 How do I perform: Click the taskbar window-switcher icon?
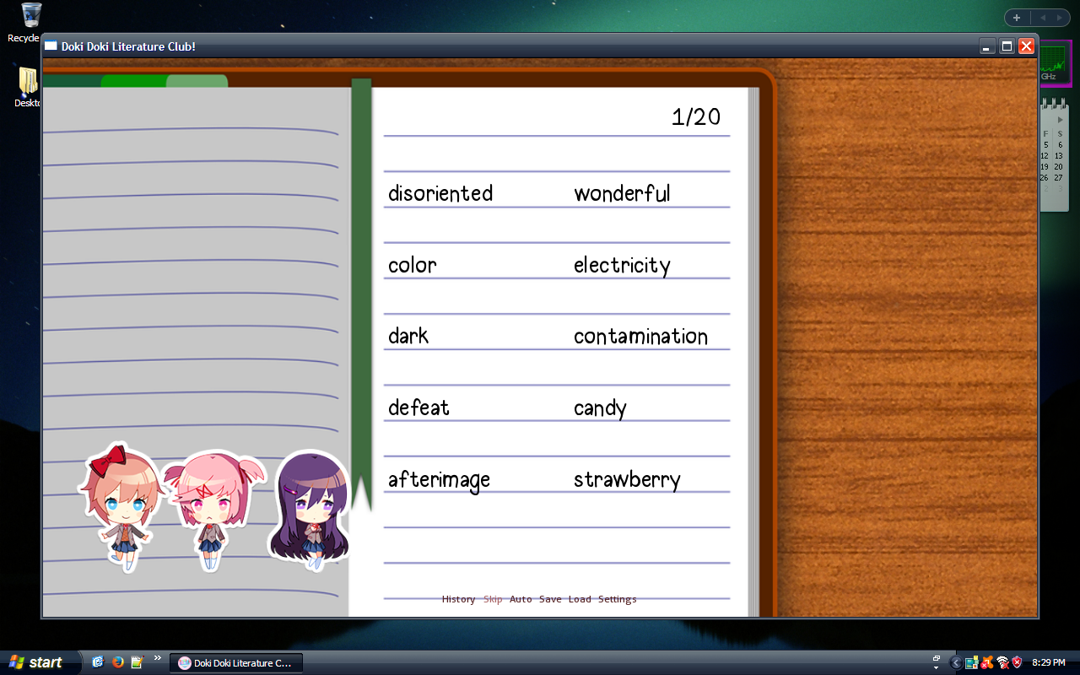tap(937, 659)
